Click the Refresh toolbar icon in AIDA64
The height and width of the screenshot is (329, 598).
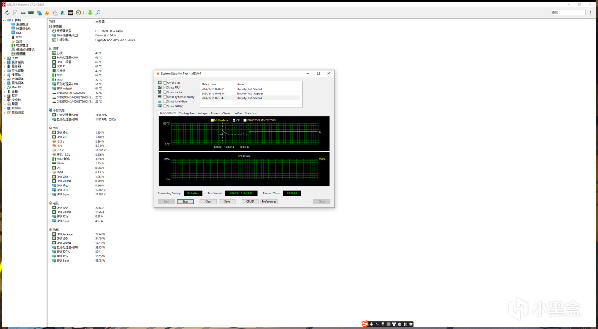point(7,13)
